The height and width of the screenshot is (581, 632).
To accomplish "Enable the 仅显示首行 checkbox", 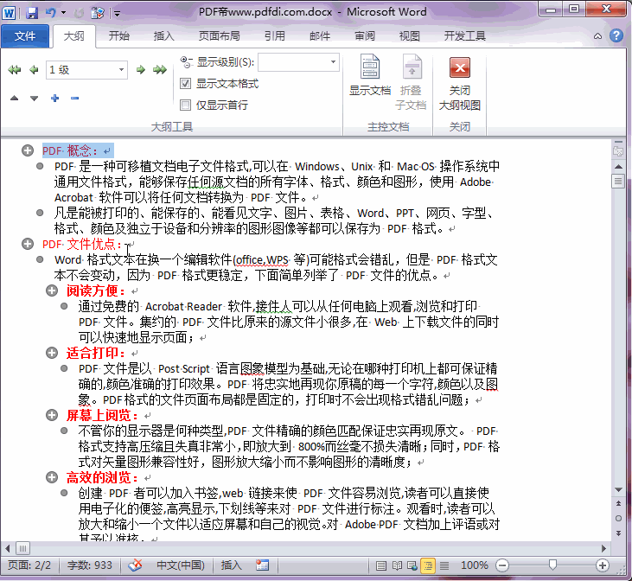I will [x=185, y=105].
